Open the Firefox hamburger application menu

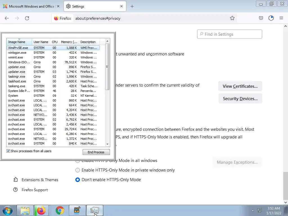[x=281, y=18]
